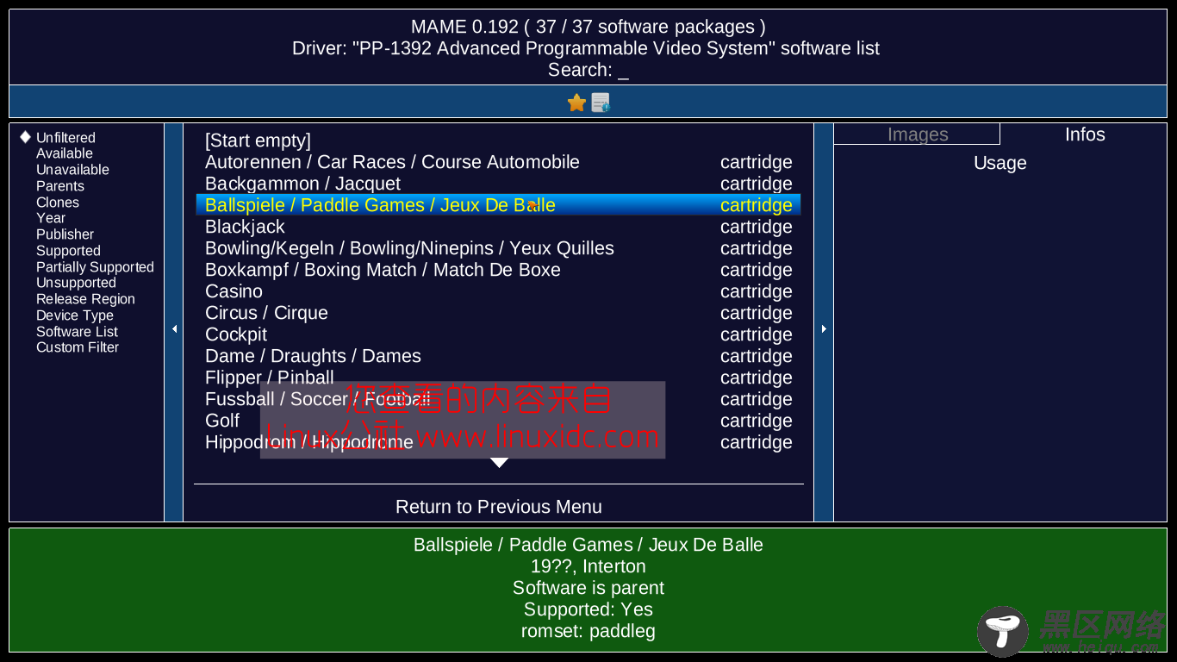Select the Fussball / Soccer entry
Image resolution: width=1177 pixels, height=662 pixels.
pos(499,399)
